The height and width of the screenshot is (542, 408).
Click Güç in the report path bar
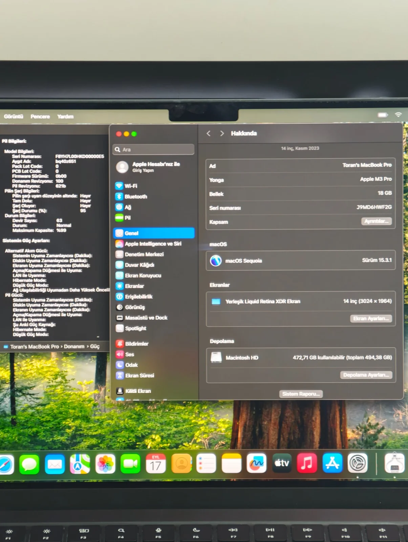(x=95, y=347)
